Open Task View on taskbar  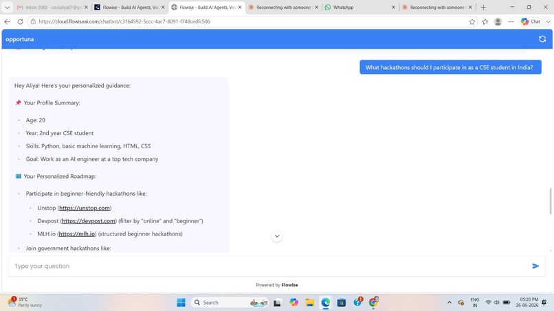click(x=277, y=303)
